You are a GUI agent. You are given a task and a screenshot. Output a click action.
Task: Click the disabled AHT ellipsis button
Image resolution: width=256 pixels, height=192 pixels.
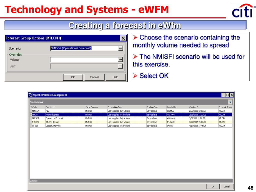[x=120, y=66]
